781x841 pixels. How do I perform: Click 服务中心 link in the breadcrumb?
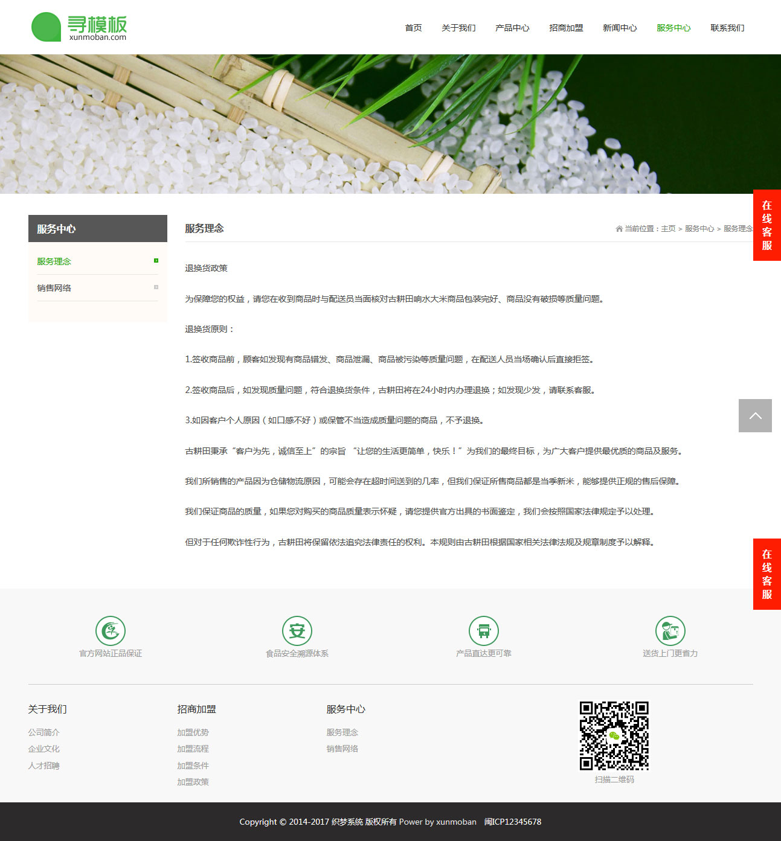[x=699, y=229]
